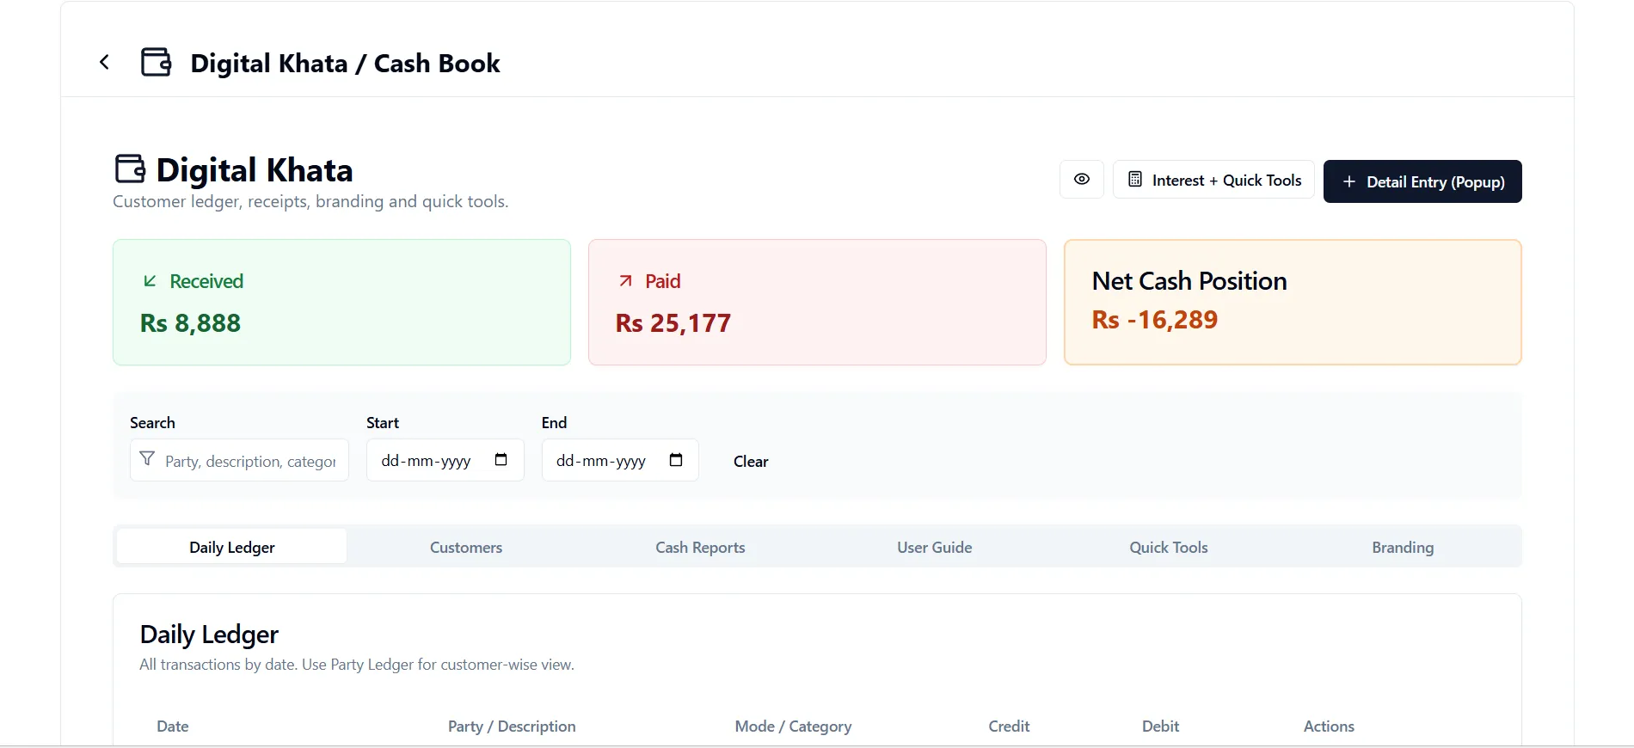Click the wallet icon next to Cash Book title

click(156, 62)
